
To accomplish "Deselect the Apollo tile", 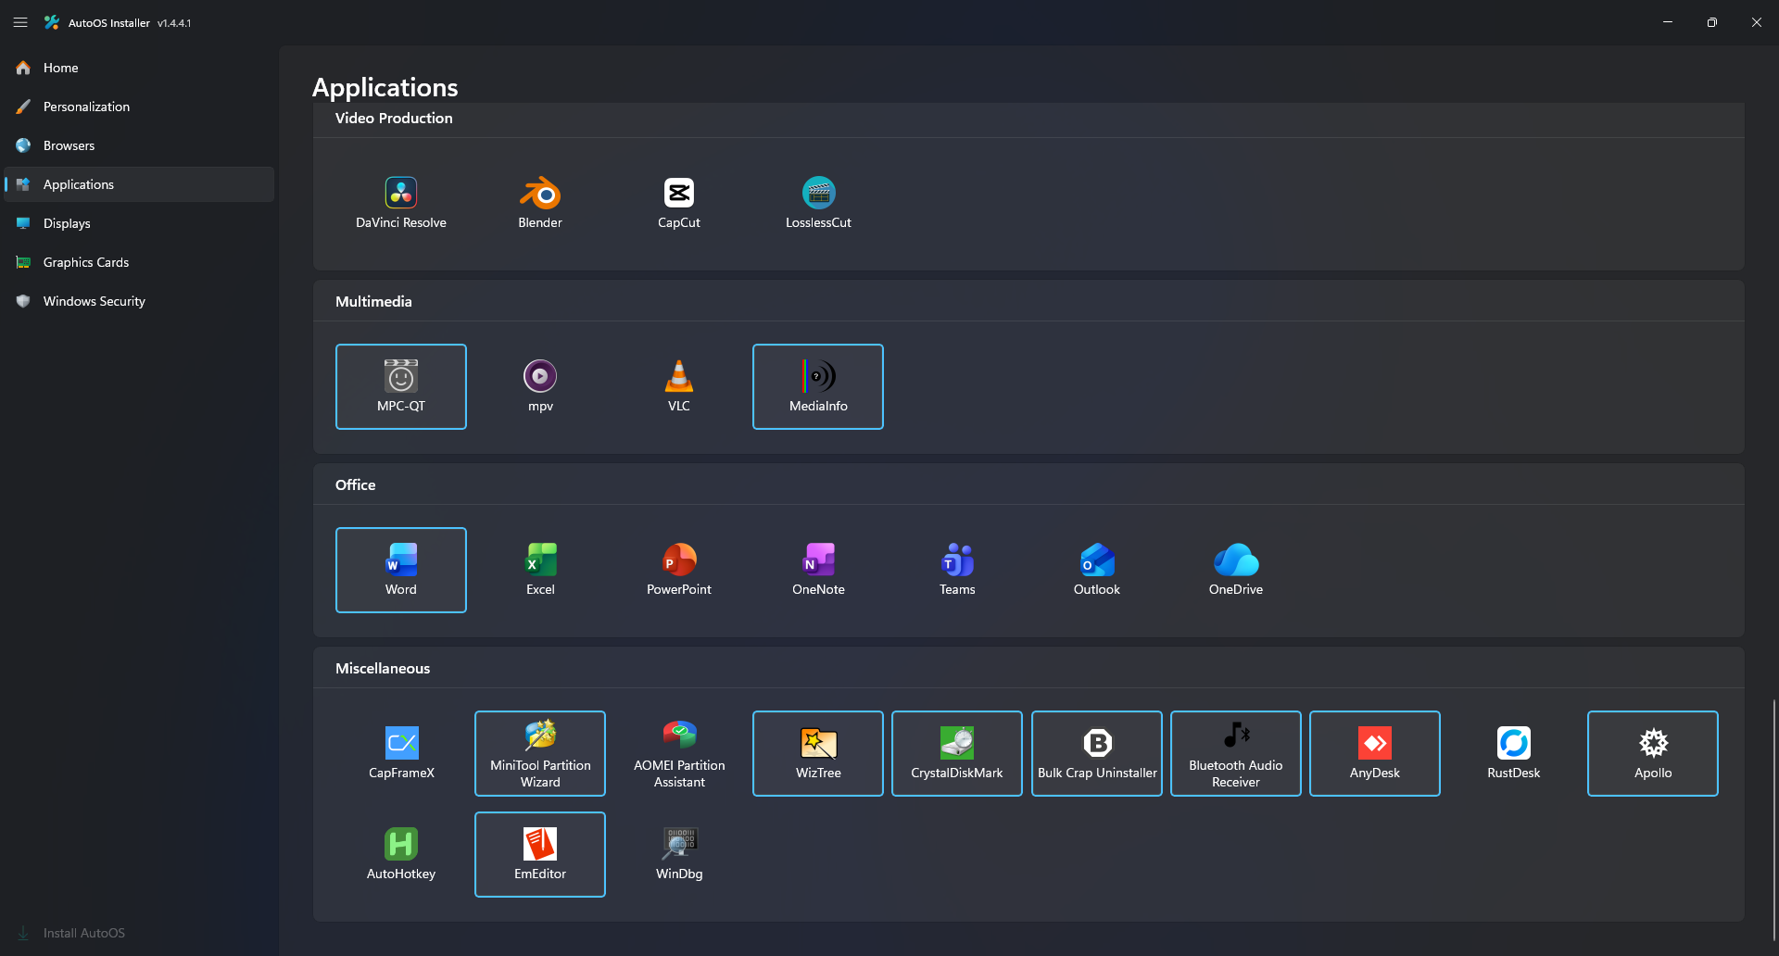I will (x=1653, y=753).
